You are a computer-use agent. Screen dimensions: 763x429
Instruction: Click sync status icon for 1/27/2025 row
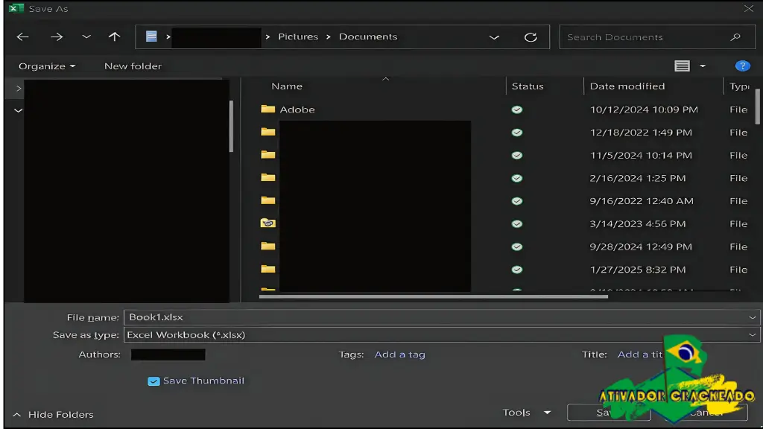point(517,270)
